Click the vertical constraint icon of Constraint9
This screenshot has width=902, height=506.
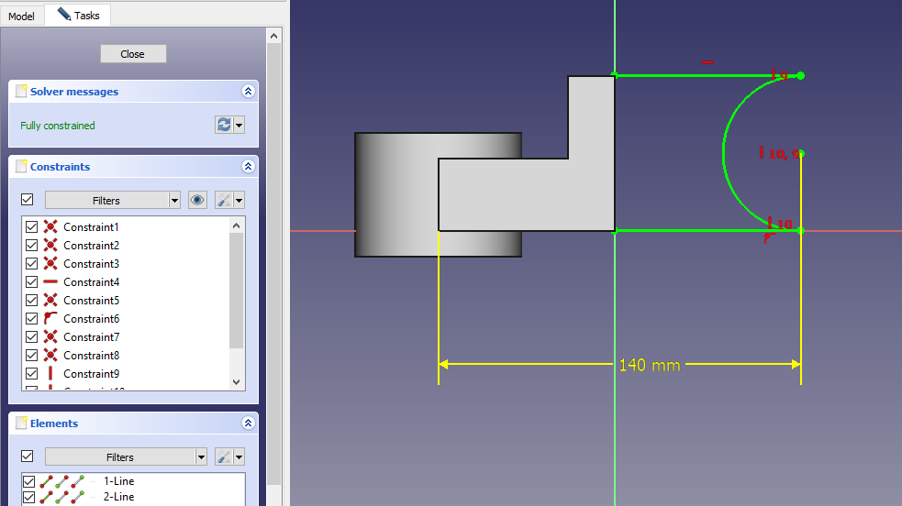click(50, 374)
